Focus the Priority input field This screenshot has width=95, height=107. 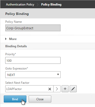pyautogui.click(x=33, y=60)
